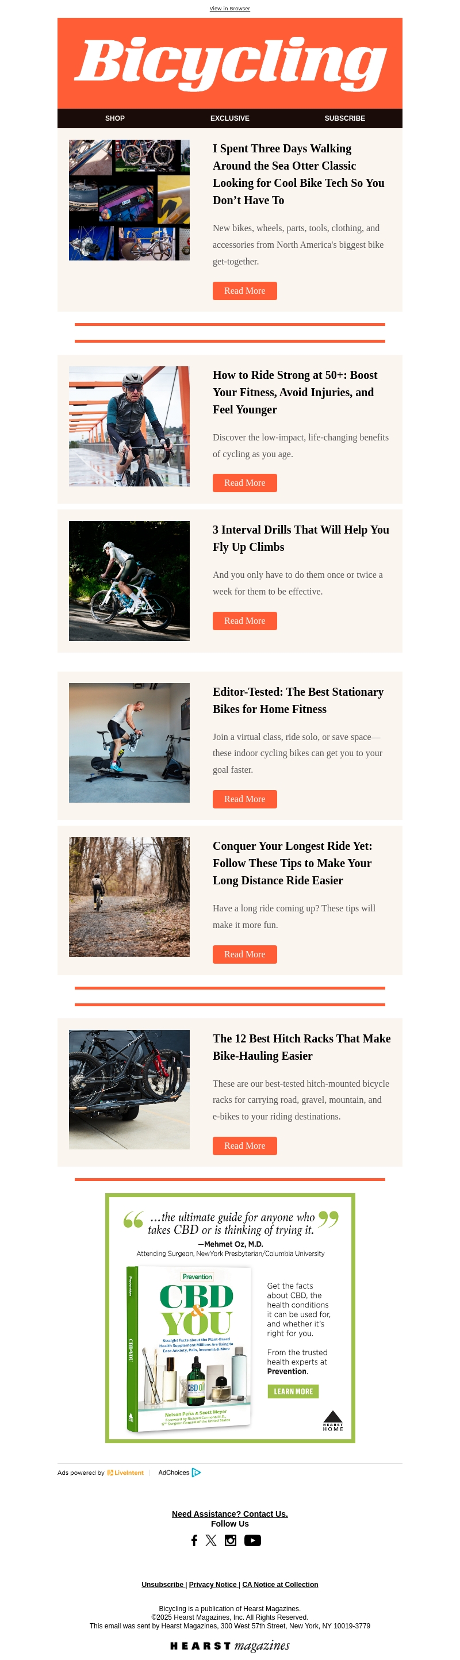Image resolution: width=460 pixels, height=1660 pixels.
Task: Click Read More for Sea Otter Classic article
Action: (245, 290)
